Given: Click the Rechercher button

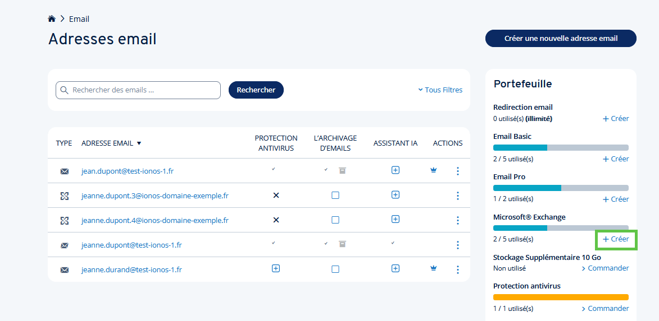Looking at the screenshot, I should tap(256, 90).
